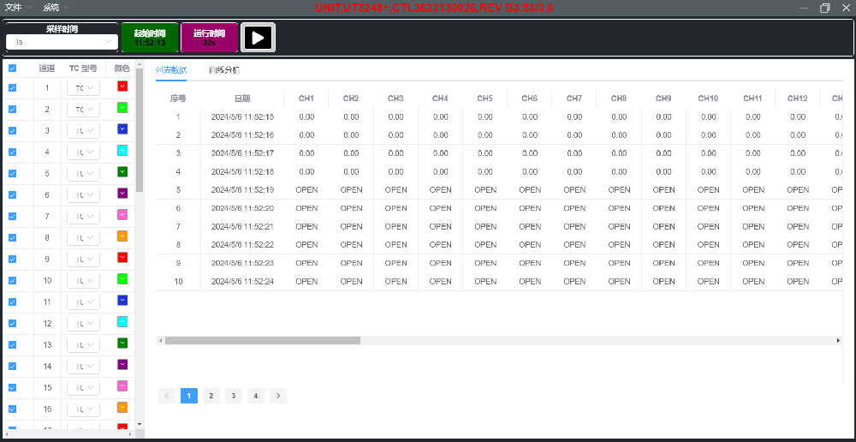
Task: Expand the TC type dropdown for channel 10
Action: [x=84, y=280]
